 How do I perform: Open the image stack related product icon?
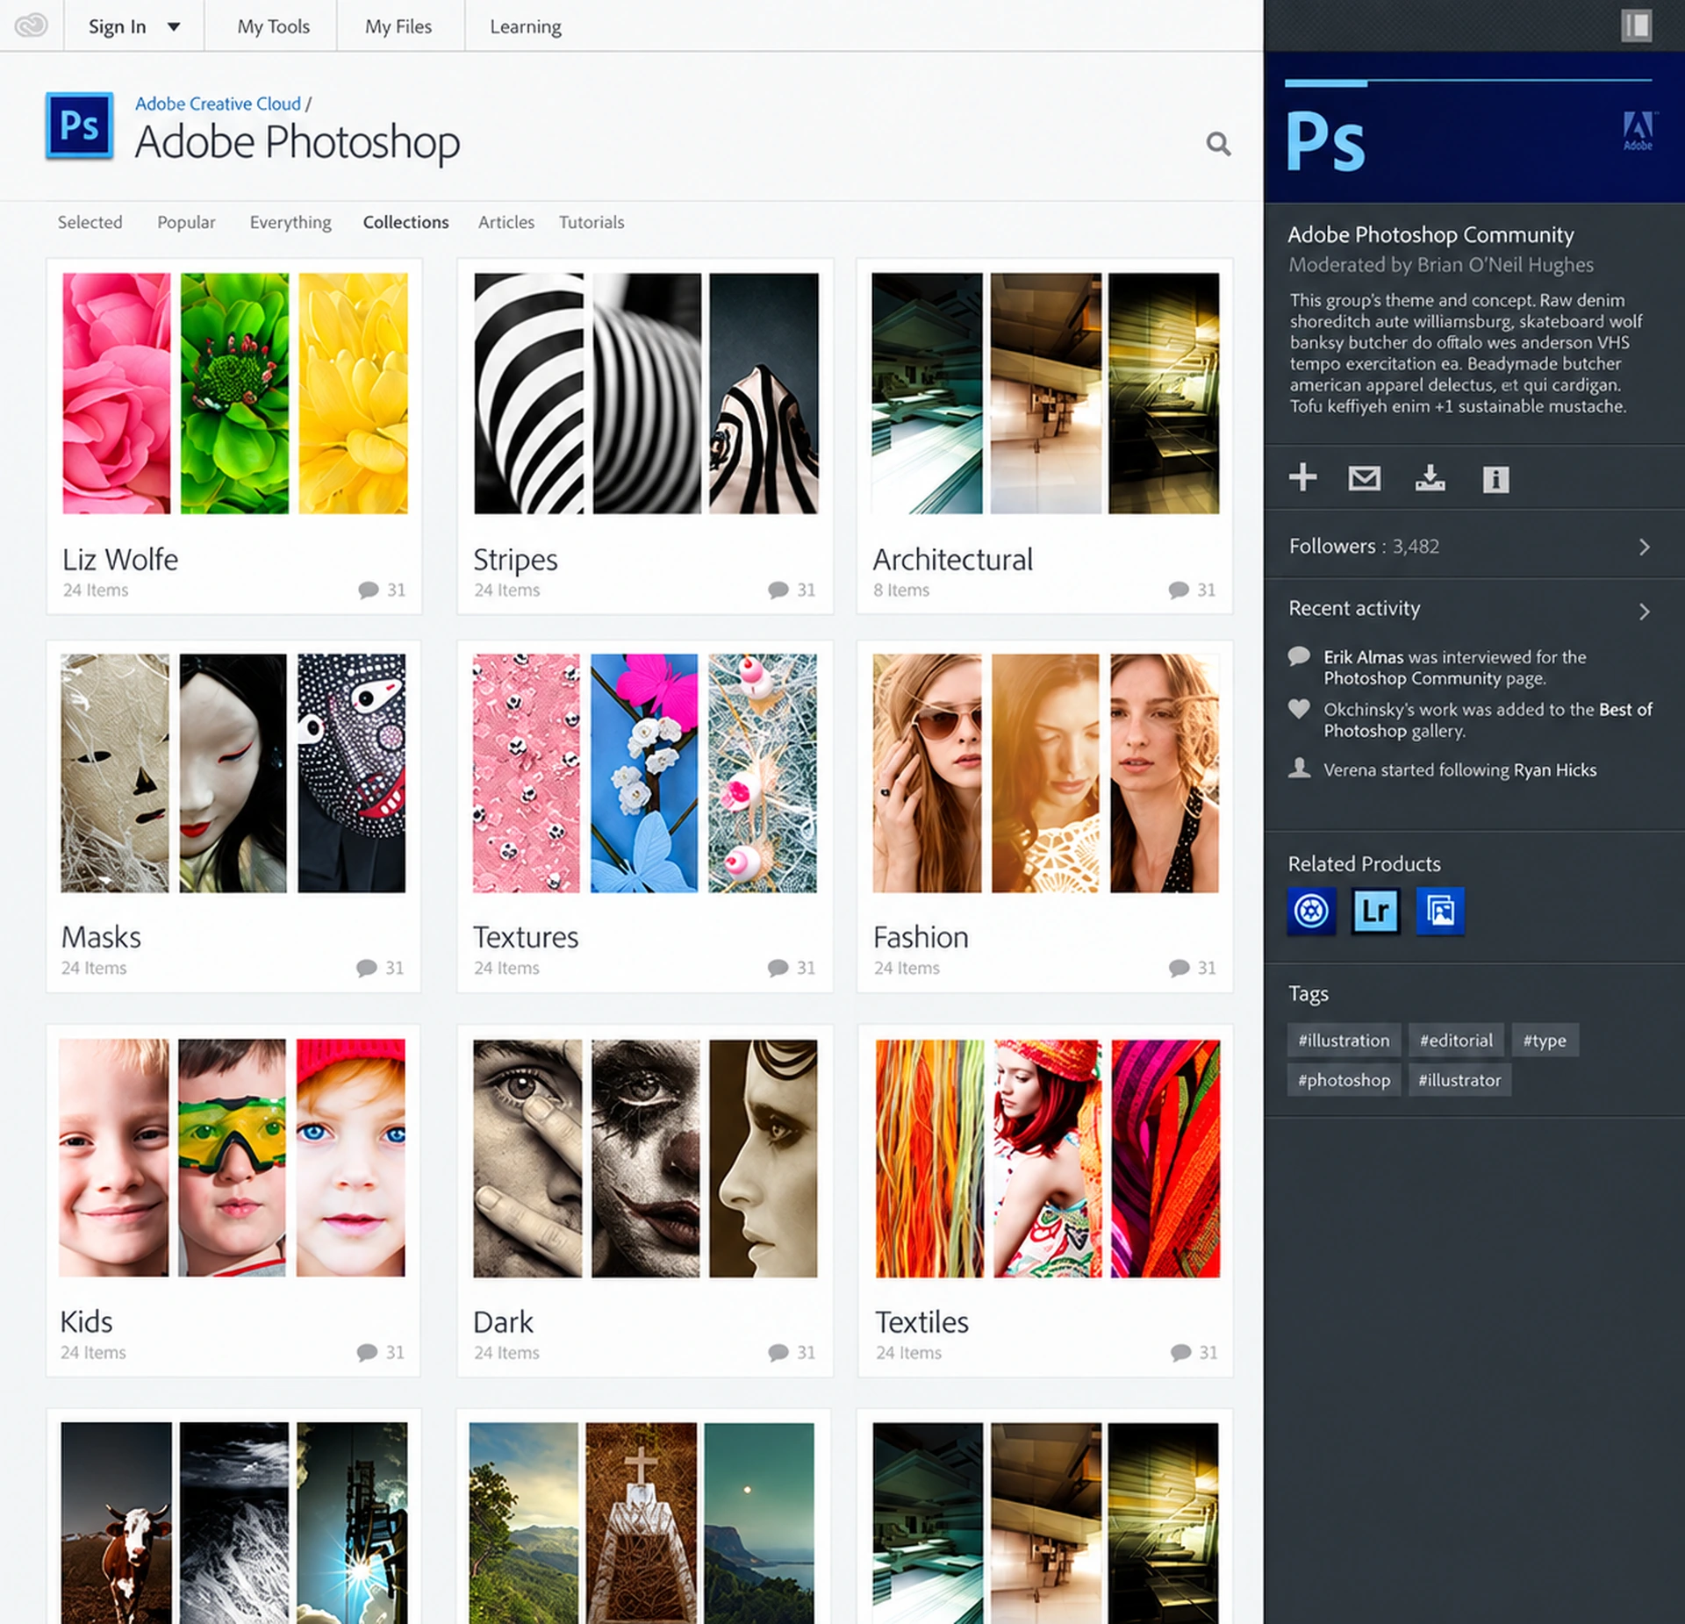tap(1440, 911)
